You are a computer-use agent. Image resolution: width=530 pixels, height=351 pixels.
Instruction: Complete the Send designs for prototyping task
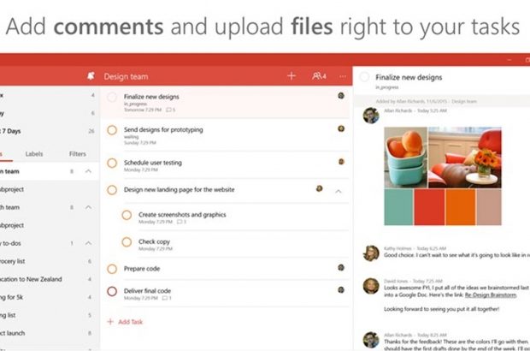(x=112, y=129)
